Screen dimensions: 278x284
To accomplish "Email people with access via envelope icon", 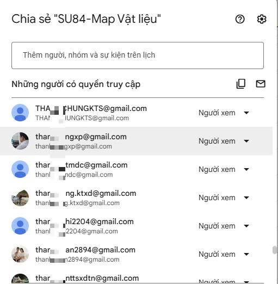I will click(261, 84).
